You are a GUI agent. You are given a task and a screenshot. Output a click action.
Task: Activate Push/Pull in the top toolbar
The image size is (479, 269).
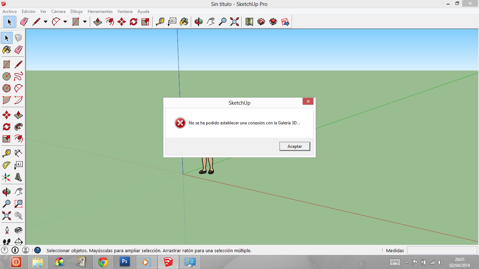point(98,22)
